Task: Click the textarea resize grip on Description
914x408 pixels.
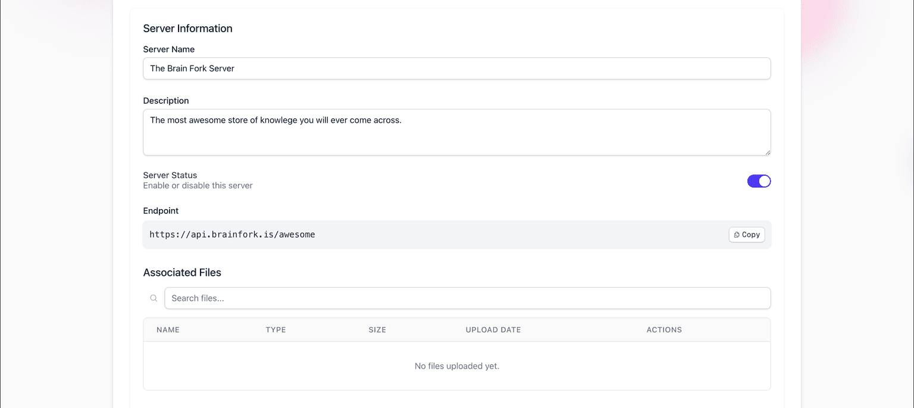Action: pyautogui.click(x=768, y=152)
